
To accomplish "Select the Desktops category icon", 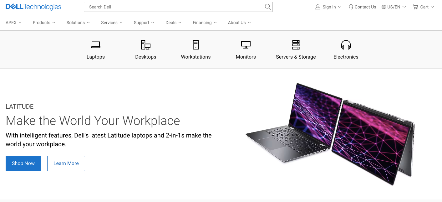I will (146, 45).
